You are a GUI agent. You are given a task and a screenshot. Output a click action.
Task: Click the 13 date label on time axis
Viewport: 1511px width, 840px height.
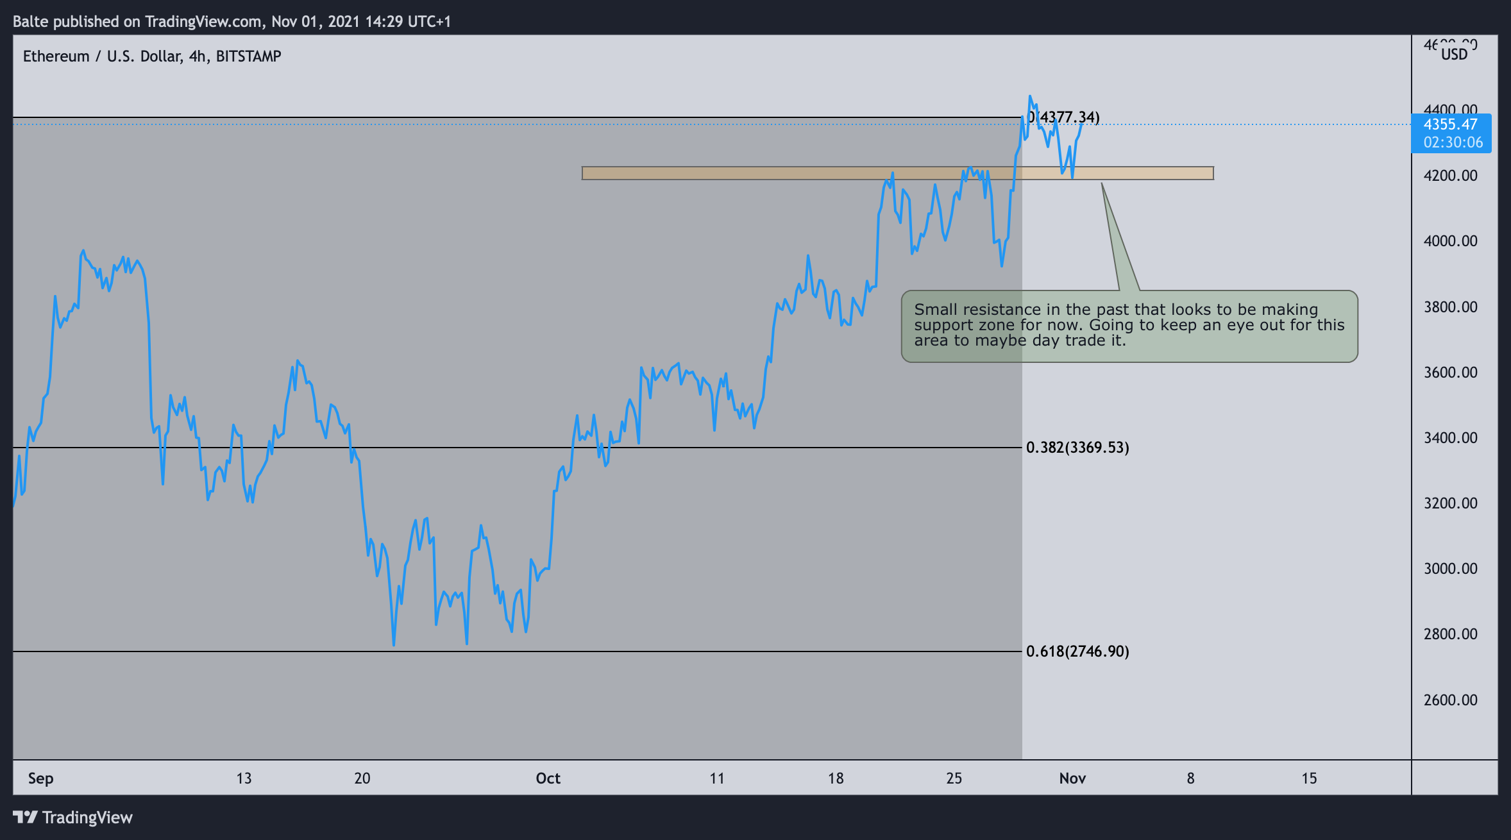[244, 778]
